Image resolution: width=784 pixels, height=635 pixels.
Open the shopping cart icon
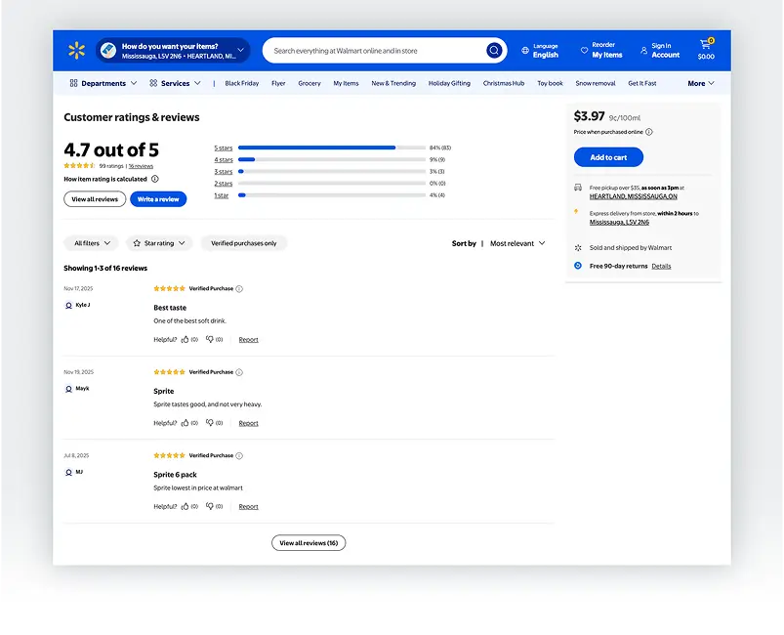click(705, 45)
